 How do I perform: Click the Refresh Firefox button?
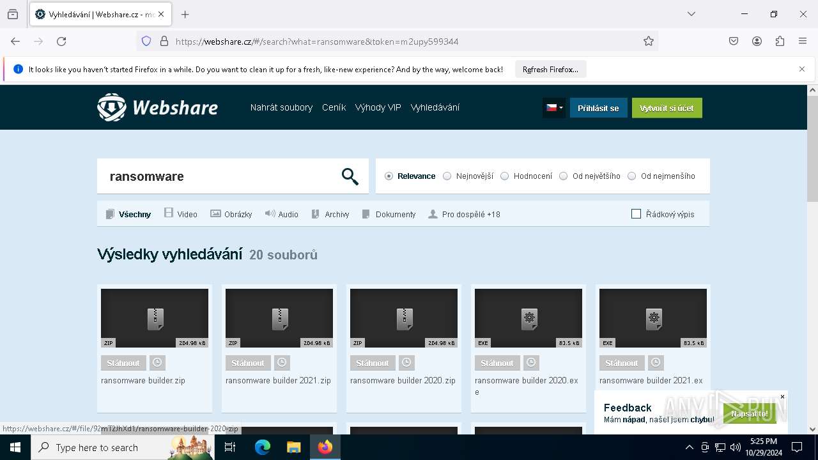click(551, 69)
